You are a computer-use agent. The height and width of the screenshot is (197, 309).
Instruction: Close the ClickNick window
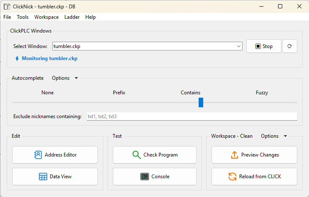pos(299,7)
